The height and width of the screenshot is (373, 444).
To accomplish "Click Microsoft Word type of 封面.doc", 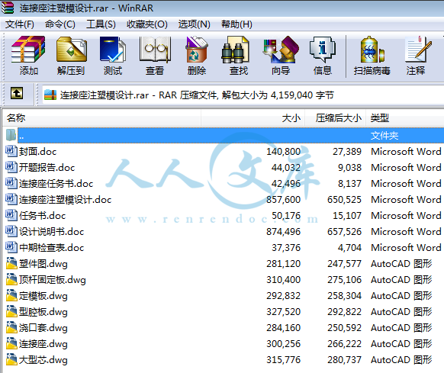I will tap(406, 152).
